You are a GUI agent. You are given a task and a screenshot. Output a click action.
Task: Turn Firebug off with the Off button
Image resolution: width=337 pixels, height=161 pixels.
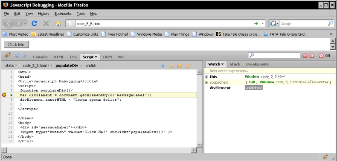[x=324, y=56]
